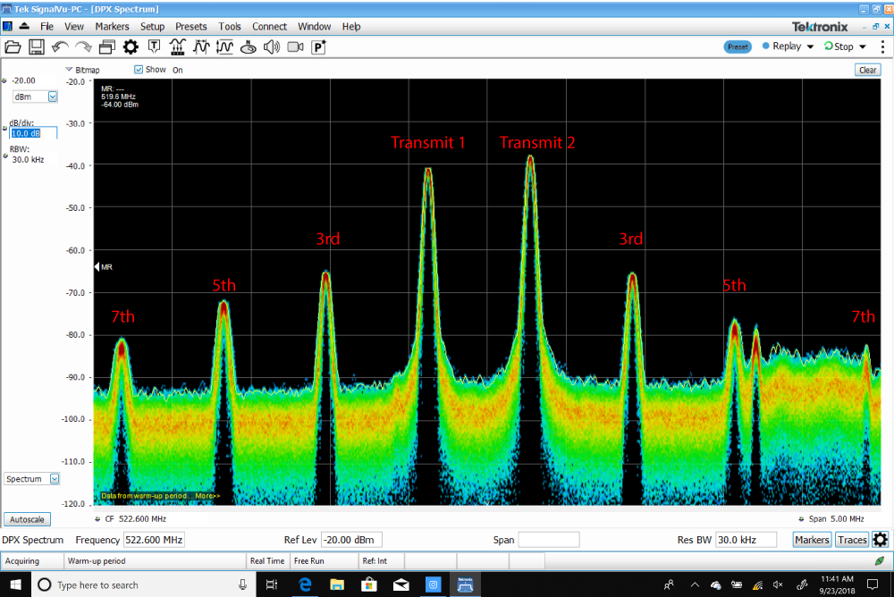Open settings gear beside Traces button
The height and width of the screenshot is (597, 894).
click(x=881, y=540)
